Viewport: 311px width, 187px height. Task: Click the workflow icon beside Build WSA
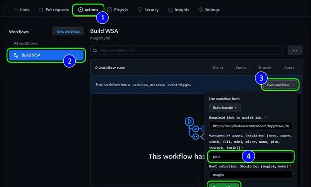(x=16, y=55)
